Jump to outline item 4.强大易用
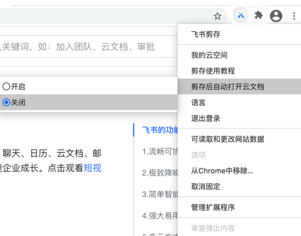301x236 pixels. pyautogui.click(x=160, y=216)
